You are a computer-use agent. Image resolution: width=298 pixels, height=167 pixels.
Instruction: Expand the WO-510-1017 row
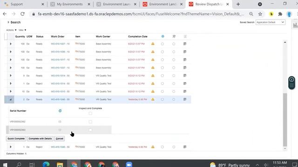click(11, 60)
